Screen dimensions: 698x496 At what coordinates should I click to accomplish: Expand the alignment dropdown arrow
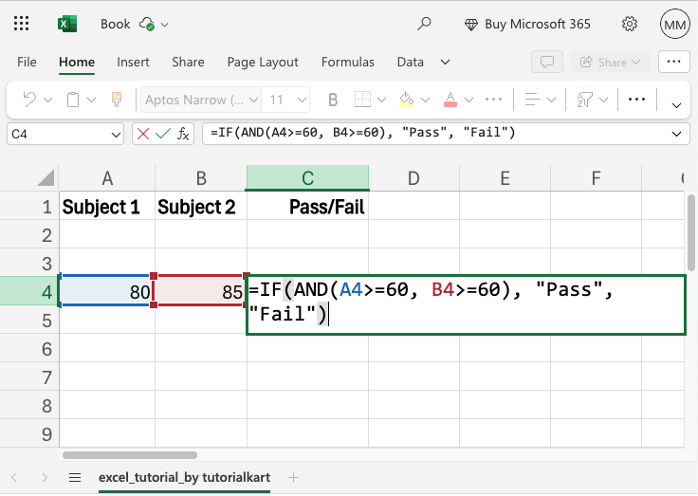tap(551, 100)
